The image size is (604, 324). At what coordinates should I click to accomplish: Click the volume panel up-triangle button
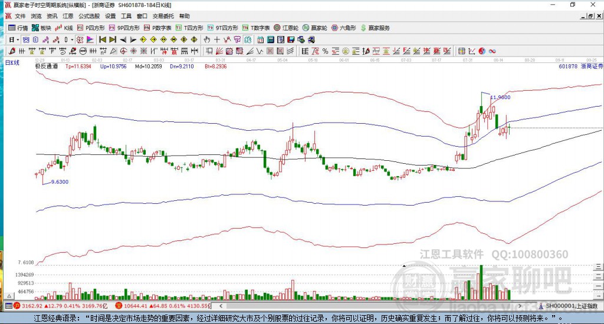(9, 296)
